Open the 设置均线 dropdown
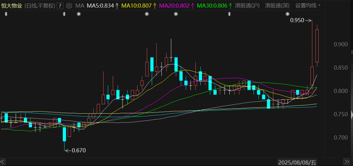This screenshot has width=353, height=166. pos(308,6)
